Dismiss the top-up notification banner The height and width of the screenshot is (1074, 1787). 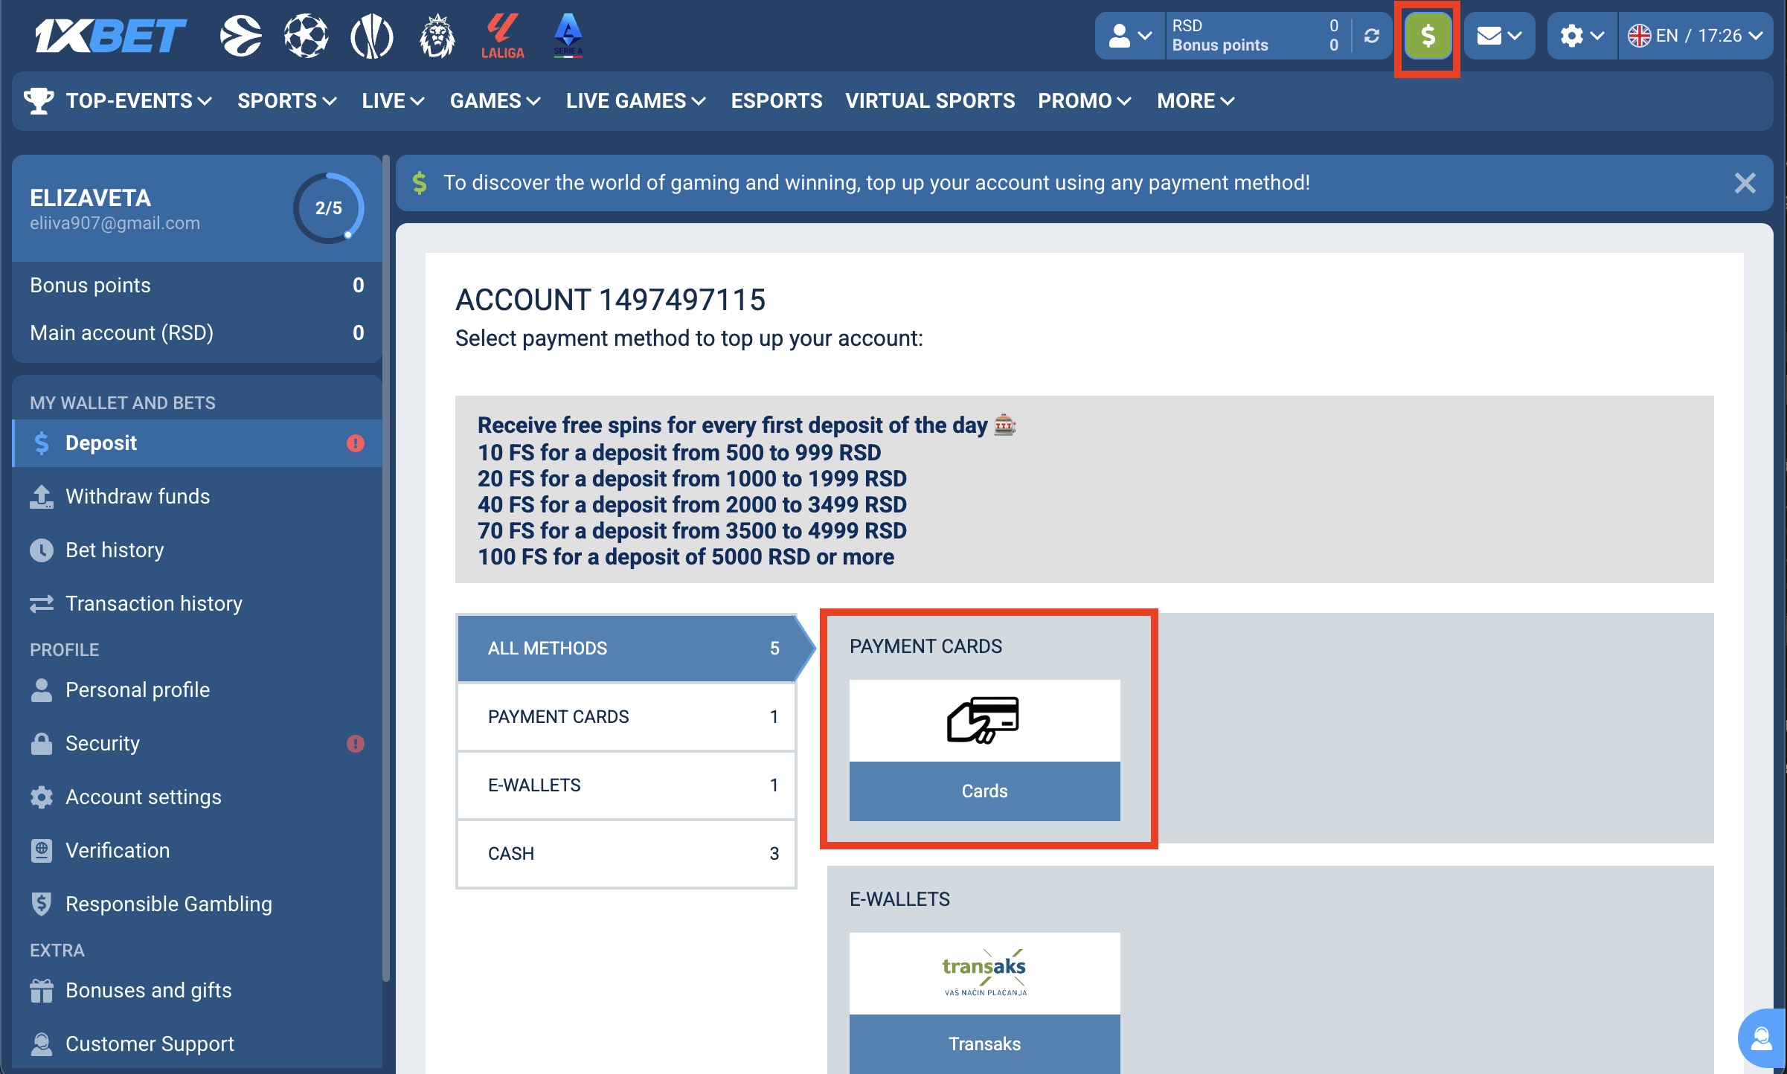click(1745, 183)
